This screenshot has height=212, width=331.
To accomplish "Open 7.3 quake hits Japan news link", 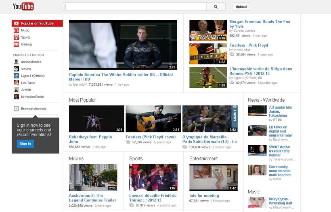I will [x=280, y=111].
